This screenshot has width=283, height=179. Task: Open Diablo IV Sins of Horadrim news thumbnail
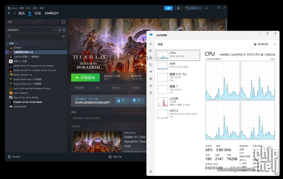(x=98, y=142)
